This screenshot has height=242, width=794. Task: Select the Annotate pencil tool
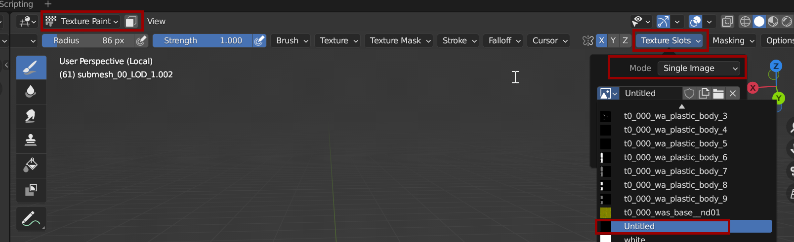pos(31,219)
